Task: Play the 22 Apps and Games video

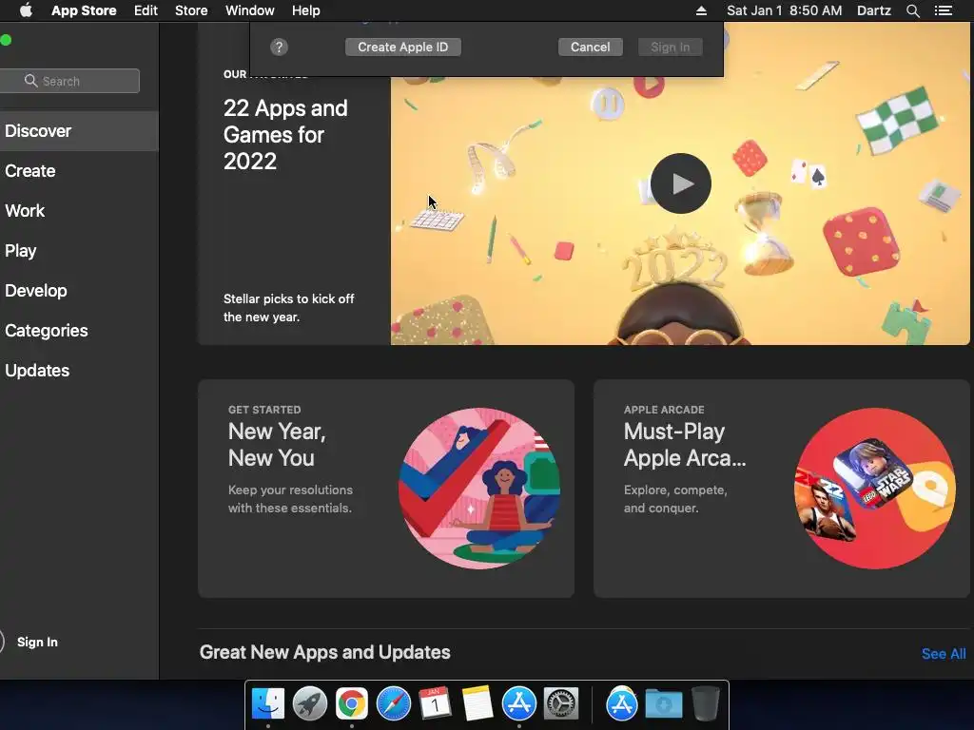Action: click(x=681, y=183)
